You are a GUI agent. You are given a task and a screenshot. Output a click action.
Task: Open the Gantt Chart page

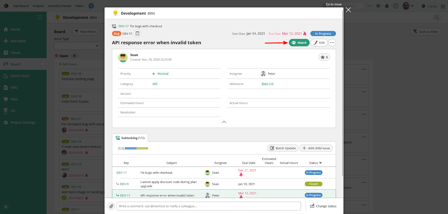[20, 76]
